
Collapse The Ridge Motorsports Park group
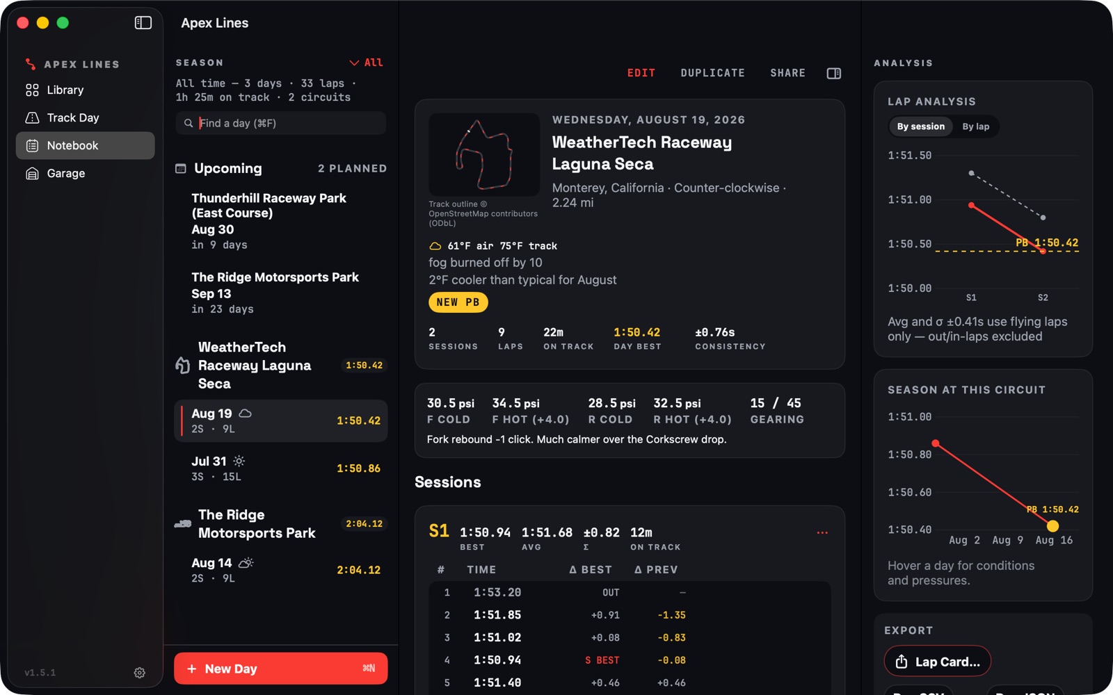point(280,523)
